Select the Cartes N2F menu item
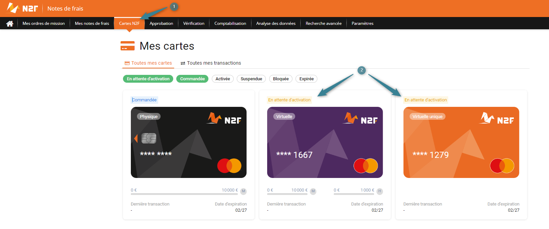The height and width of the screenshot is (229, 549). 129,23
